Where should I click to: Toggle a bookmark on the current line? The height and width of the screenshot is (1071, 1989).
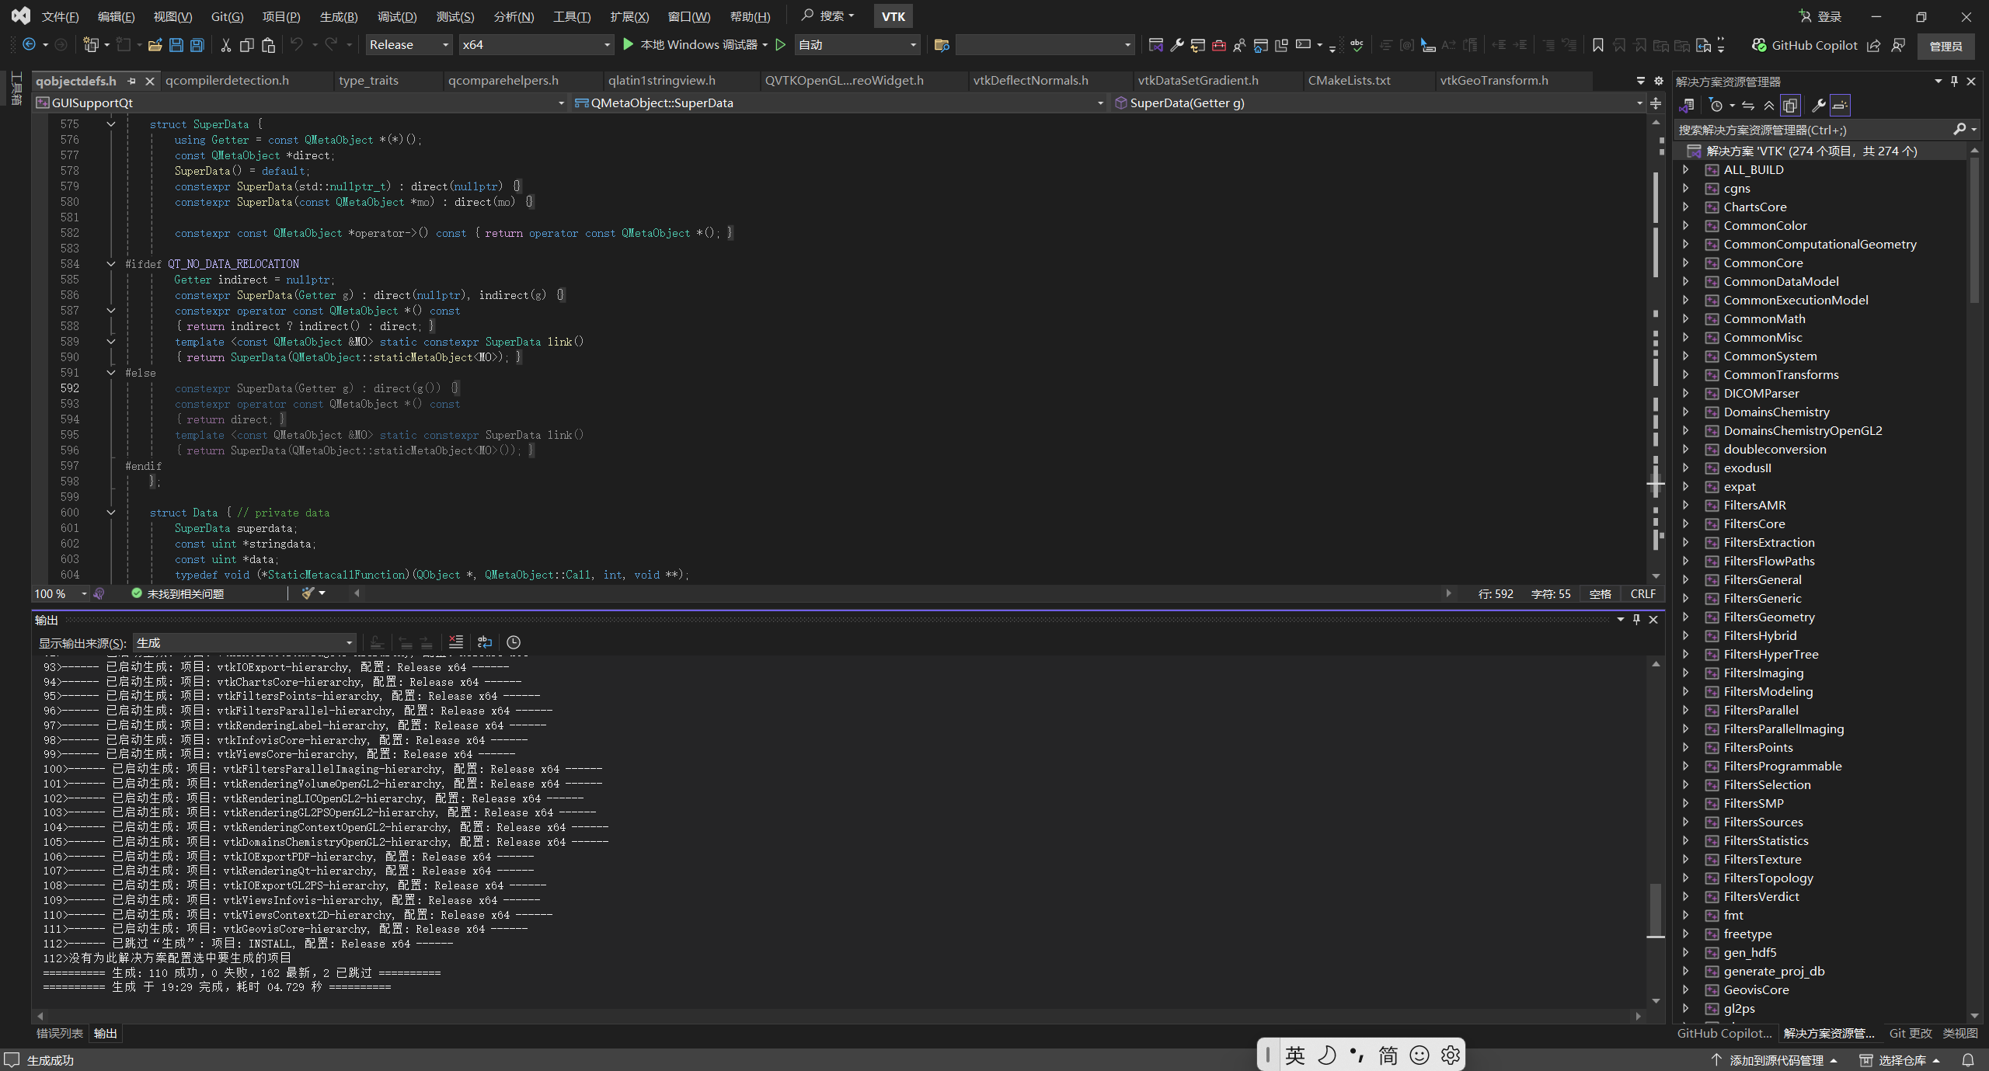1597,45
